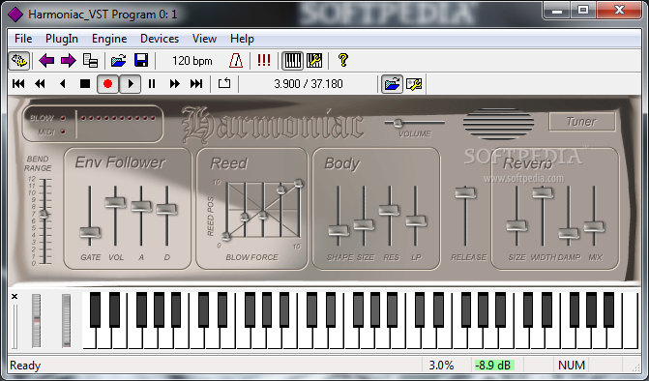Jump to the start of the track
The width and height of the screenshot is (649, 381).
pos(18,84)
